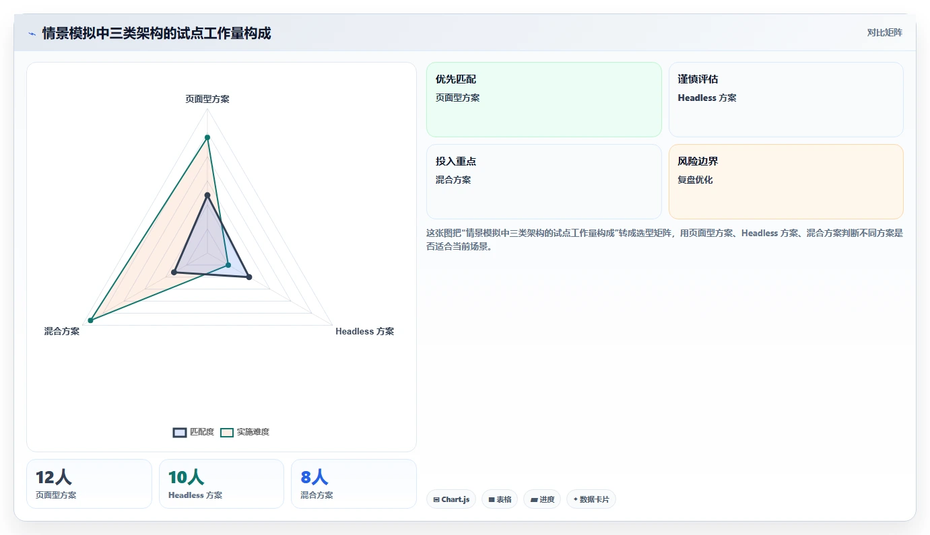Toggle the 实施难度 legend item

click(x=244, y=432)
